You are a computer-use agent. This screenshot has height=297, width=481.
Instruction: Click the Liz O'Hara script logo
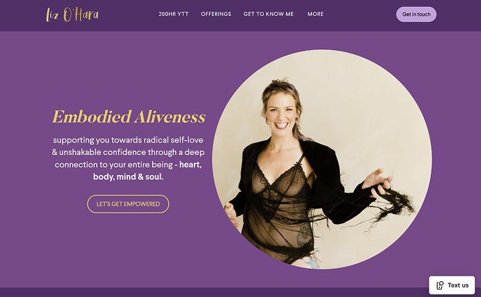click(72, 14)
